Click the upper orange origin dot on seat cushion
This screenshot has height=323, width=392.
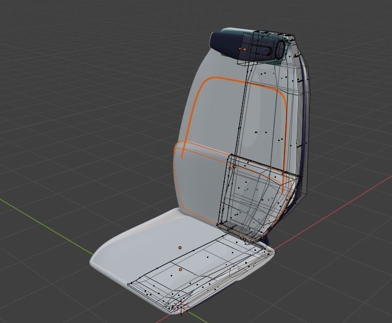180,248
